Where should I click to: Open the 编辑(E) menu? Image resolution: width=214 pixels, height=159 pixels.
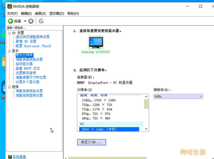[x=26, y=14]
